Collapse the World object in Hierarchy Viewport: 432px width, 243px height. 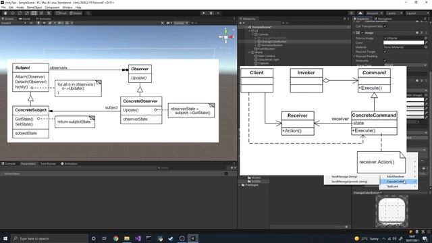tap(250, 53)
